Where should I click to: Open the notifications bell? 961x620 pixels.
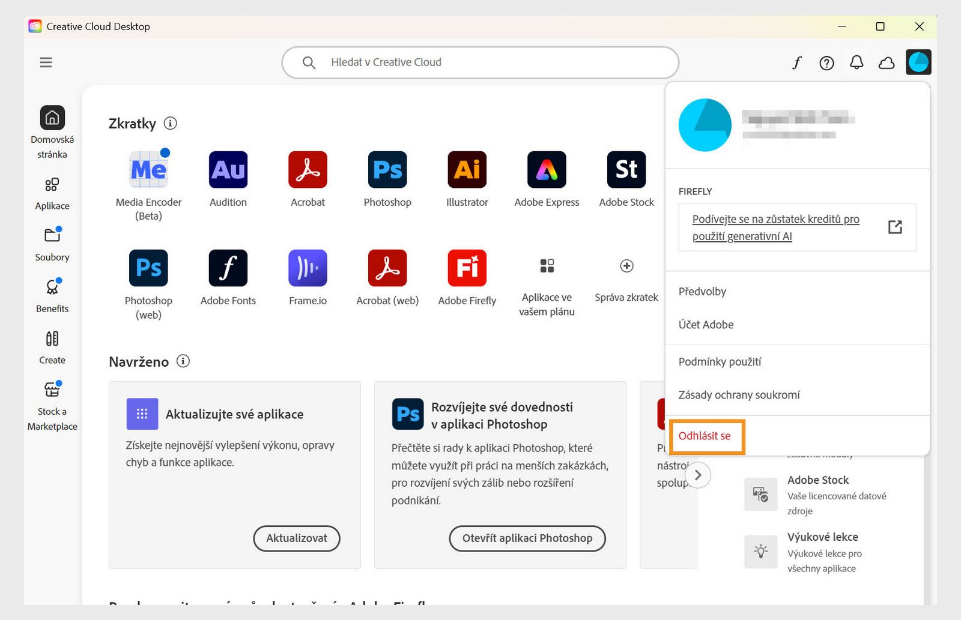tap(857, 62)
